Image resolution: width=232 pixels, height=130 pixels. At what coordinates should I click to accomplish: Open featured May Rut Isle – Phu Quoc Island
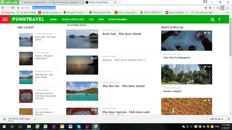point(123,86)
